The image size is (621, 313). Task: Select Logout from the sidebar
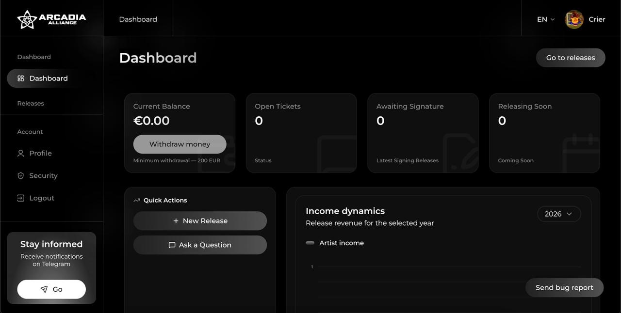[36, 198]
